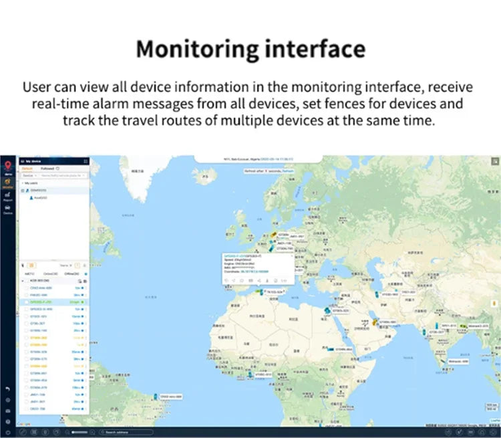Click the yellow vehicle marker in northern Europe

[x=273, y=235]
